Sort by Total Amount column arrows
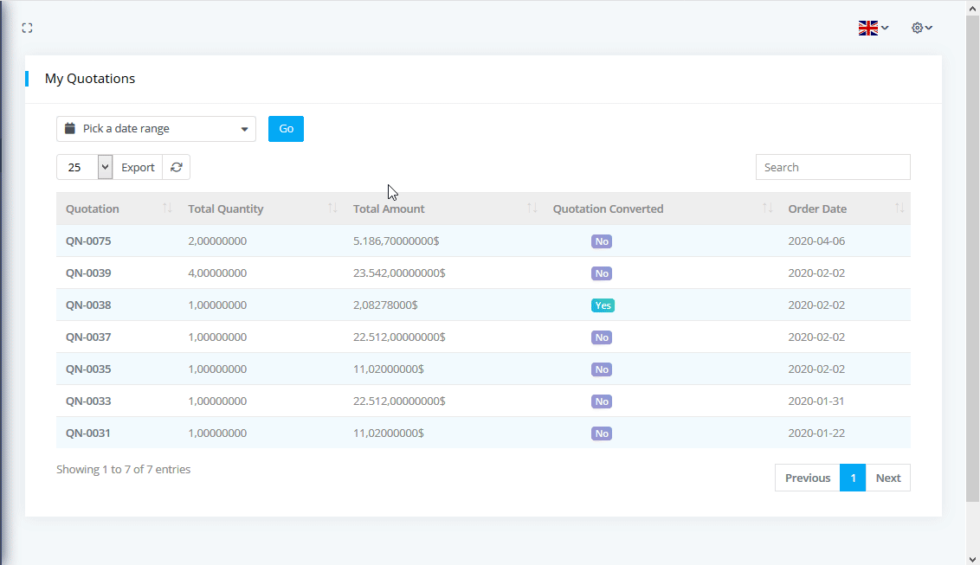Screen dimensions: 980x565 click(532, 209)
